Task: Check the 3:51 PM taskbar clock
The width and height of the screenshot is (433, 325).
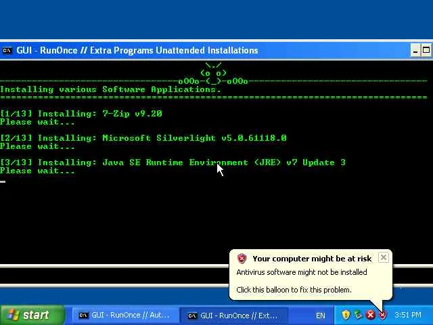Action: [x=408, y=315]
